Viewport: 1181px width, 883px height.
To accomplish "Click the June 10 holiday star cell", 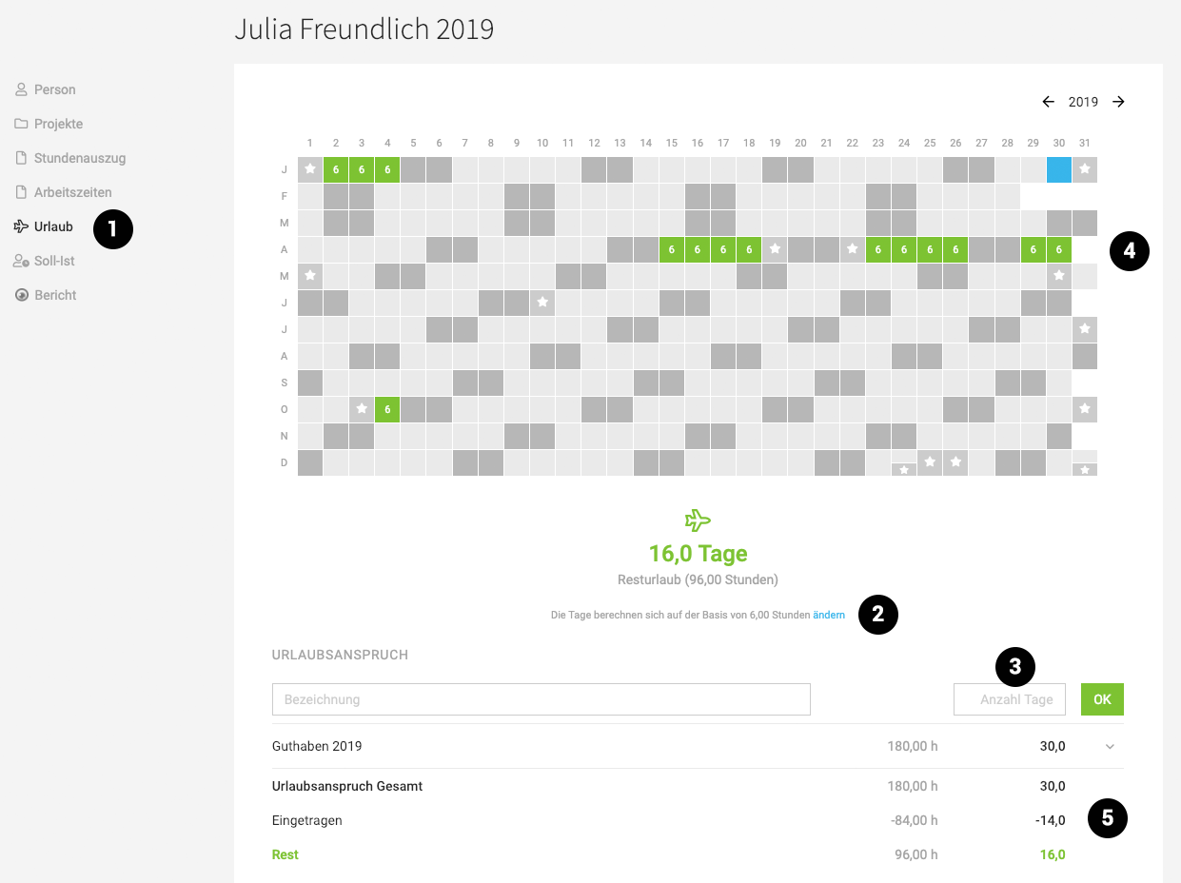I will 542,303.
